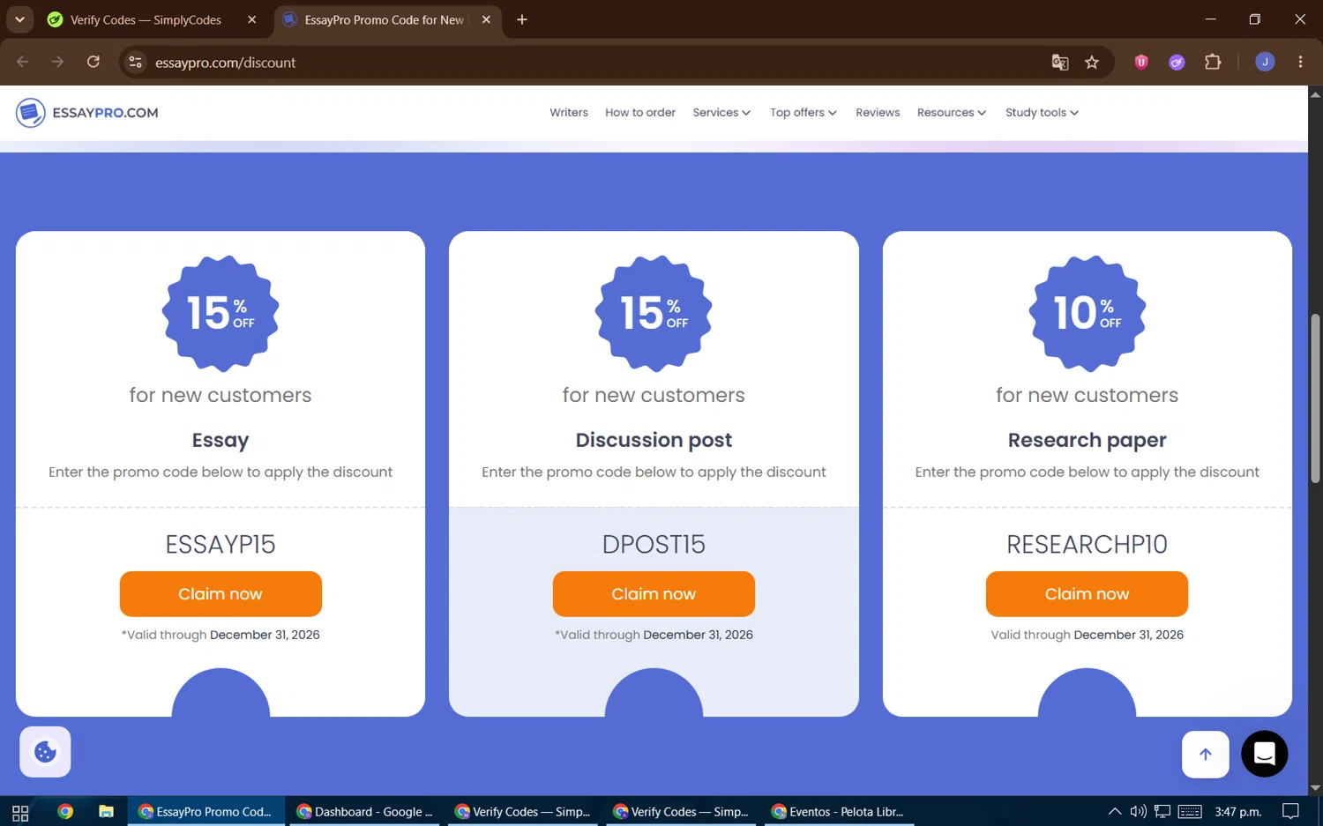Launch Chrome from the taskbar pin
Screen dimensions: 1323x826
pos(65,812)
